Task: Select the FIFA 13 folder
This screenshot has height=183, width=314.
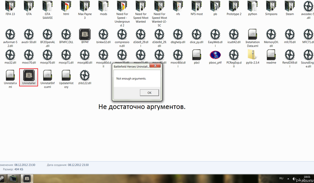Action: click(10, 8)
